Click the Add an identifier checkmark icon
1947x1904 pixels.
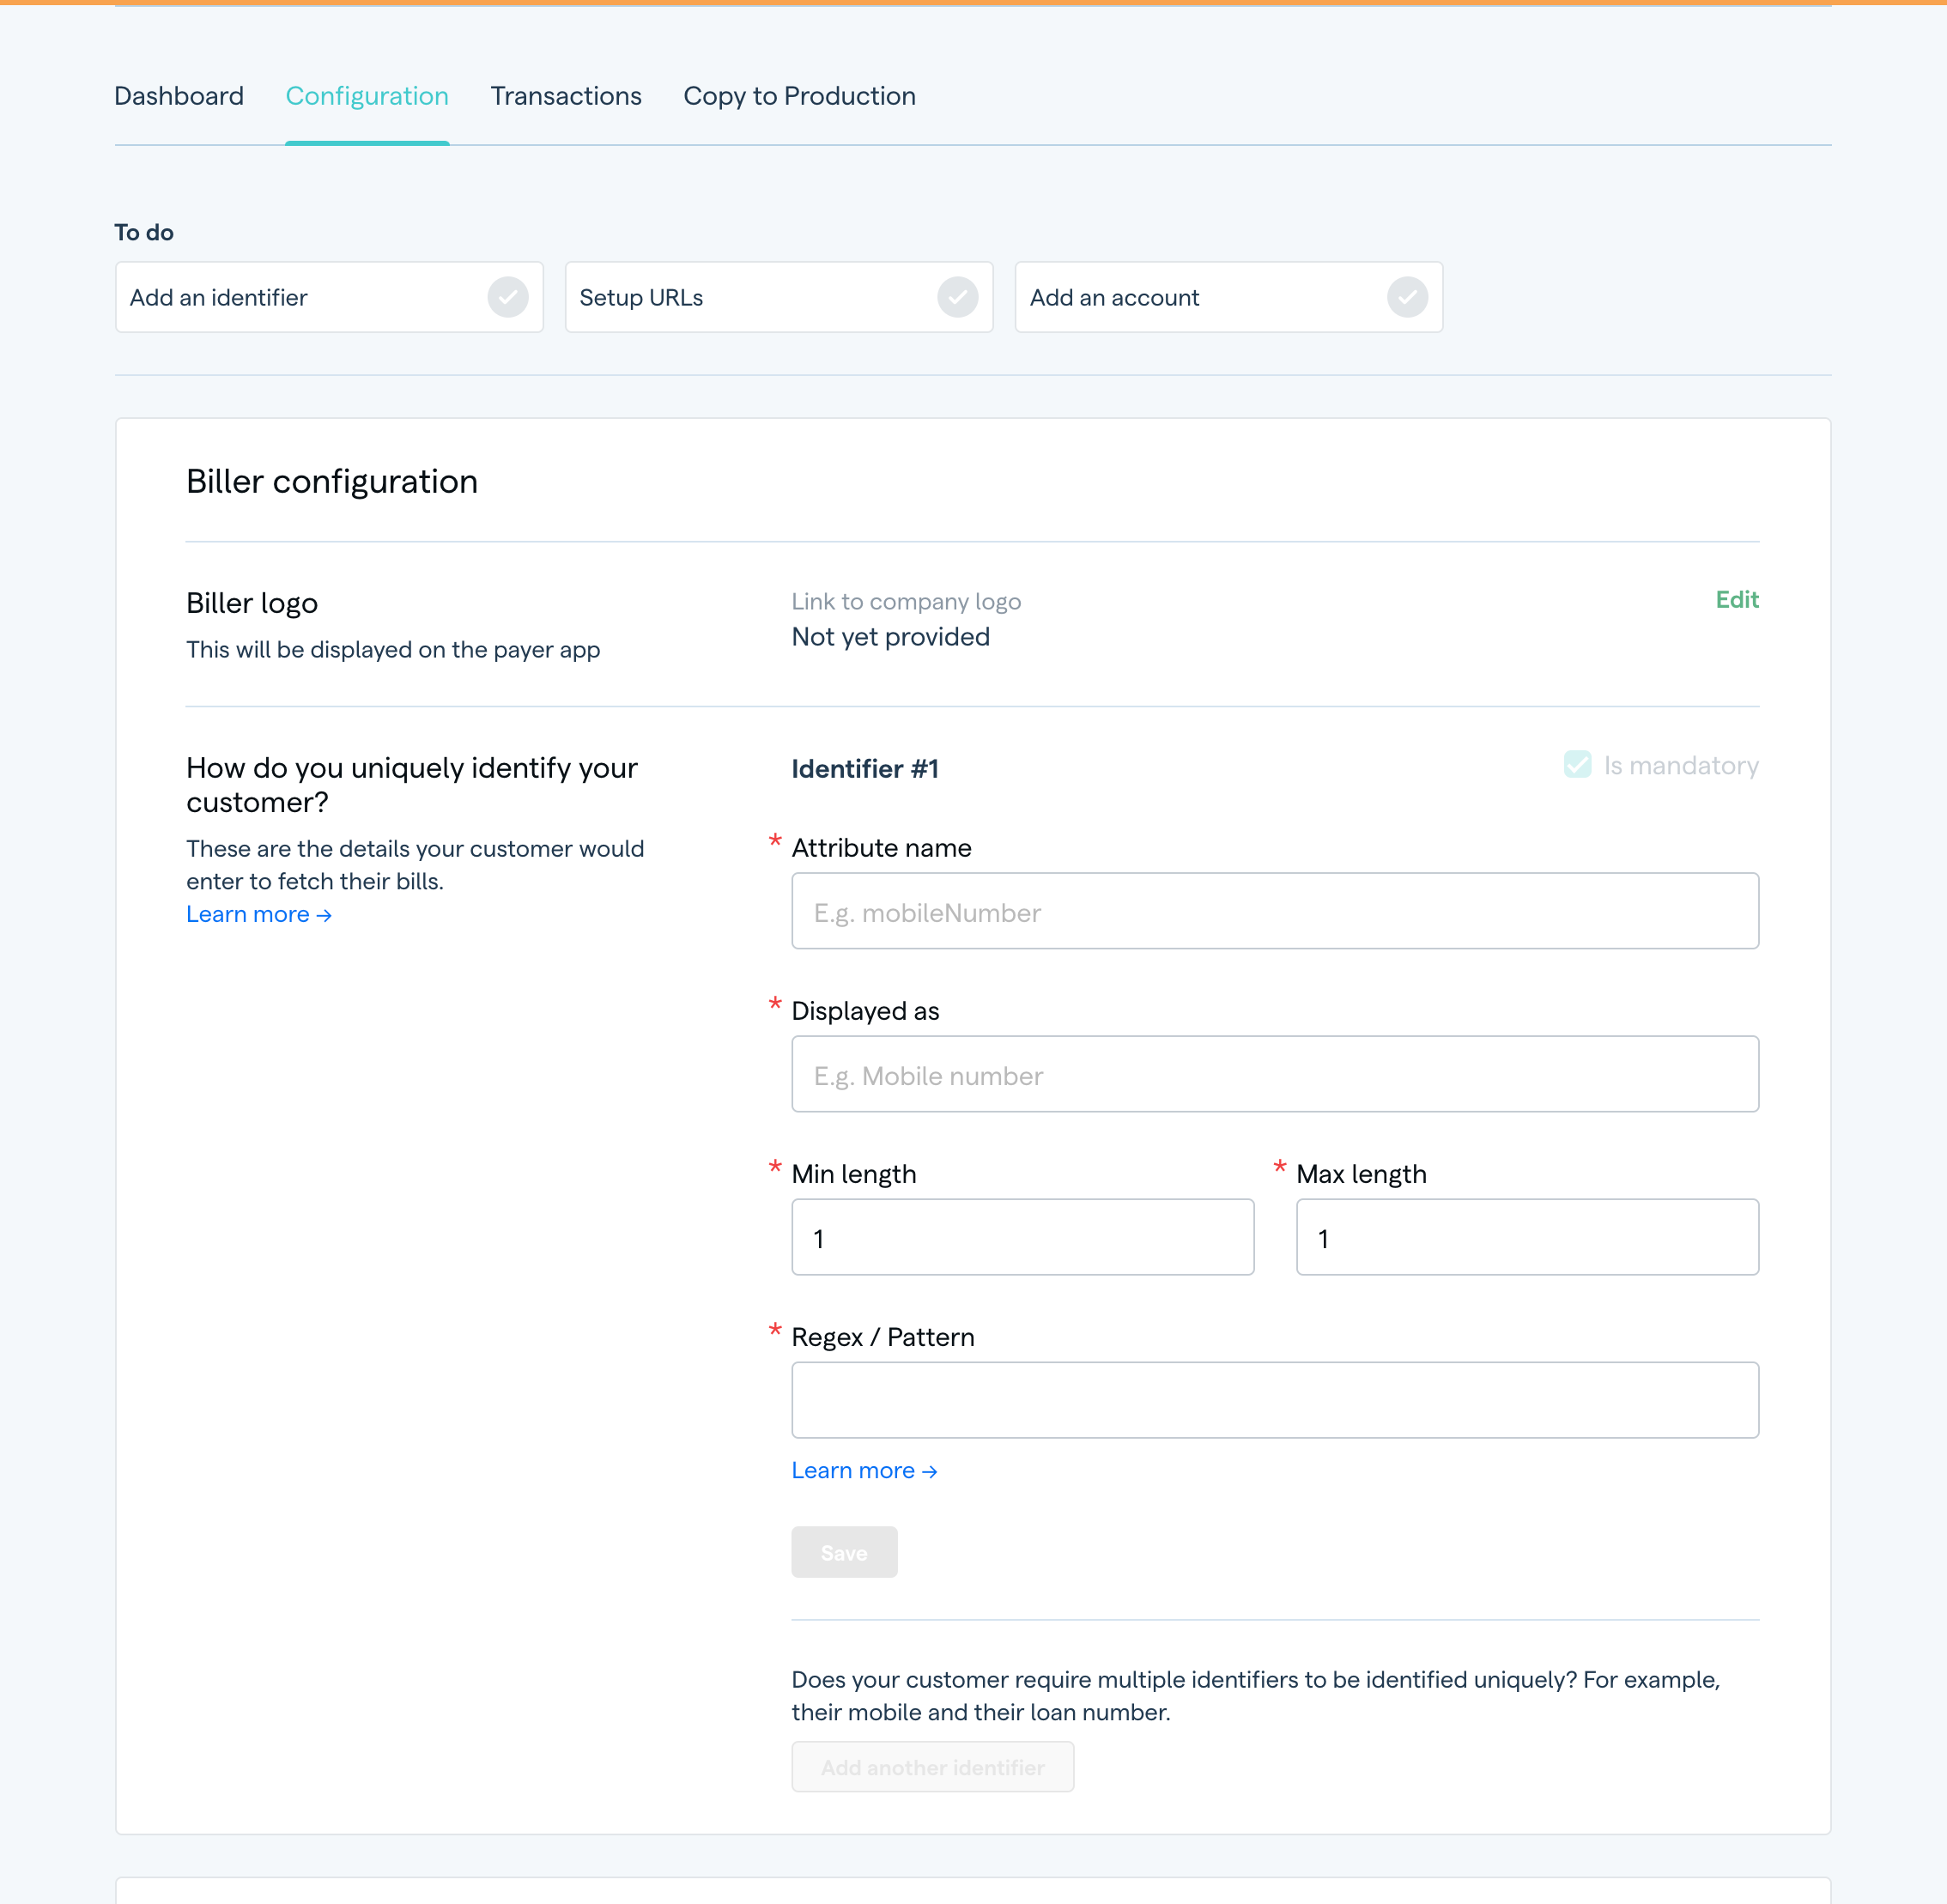coord(508,297)
